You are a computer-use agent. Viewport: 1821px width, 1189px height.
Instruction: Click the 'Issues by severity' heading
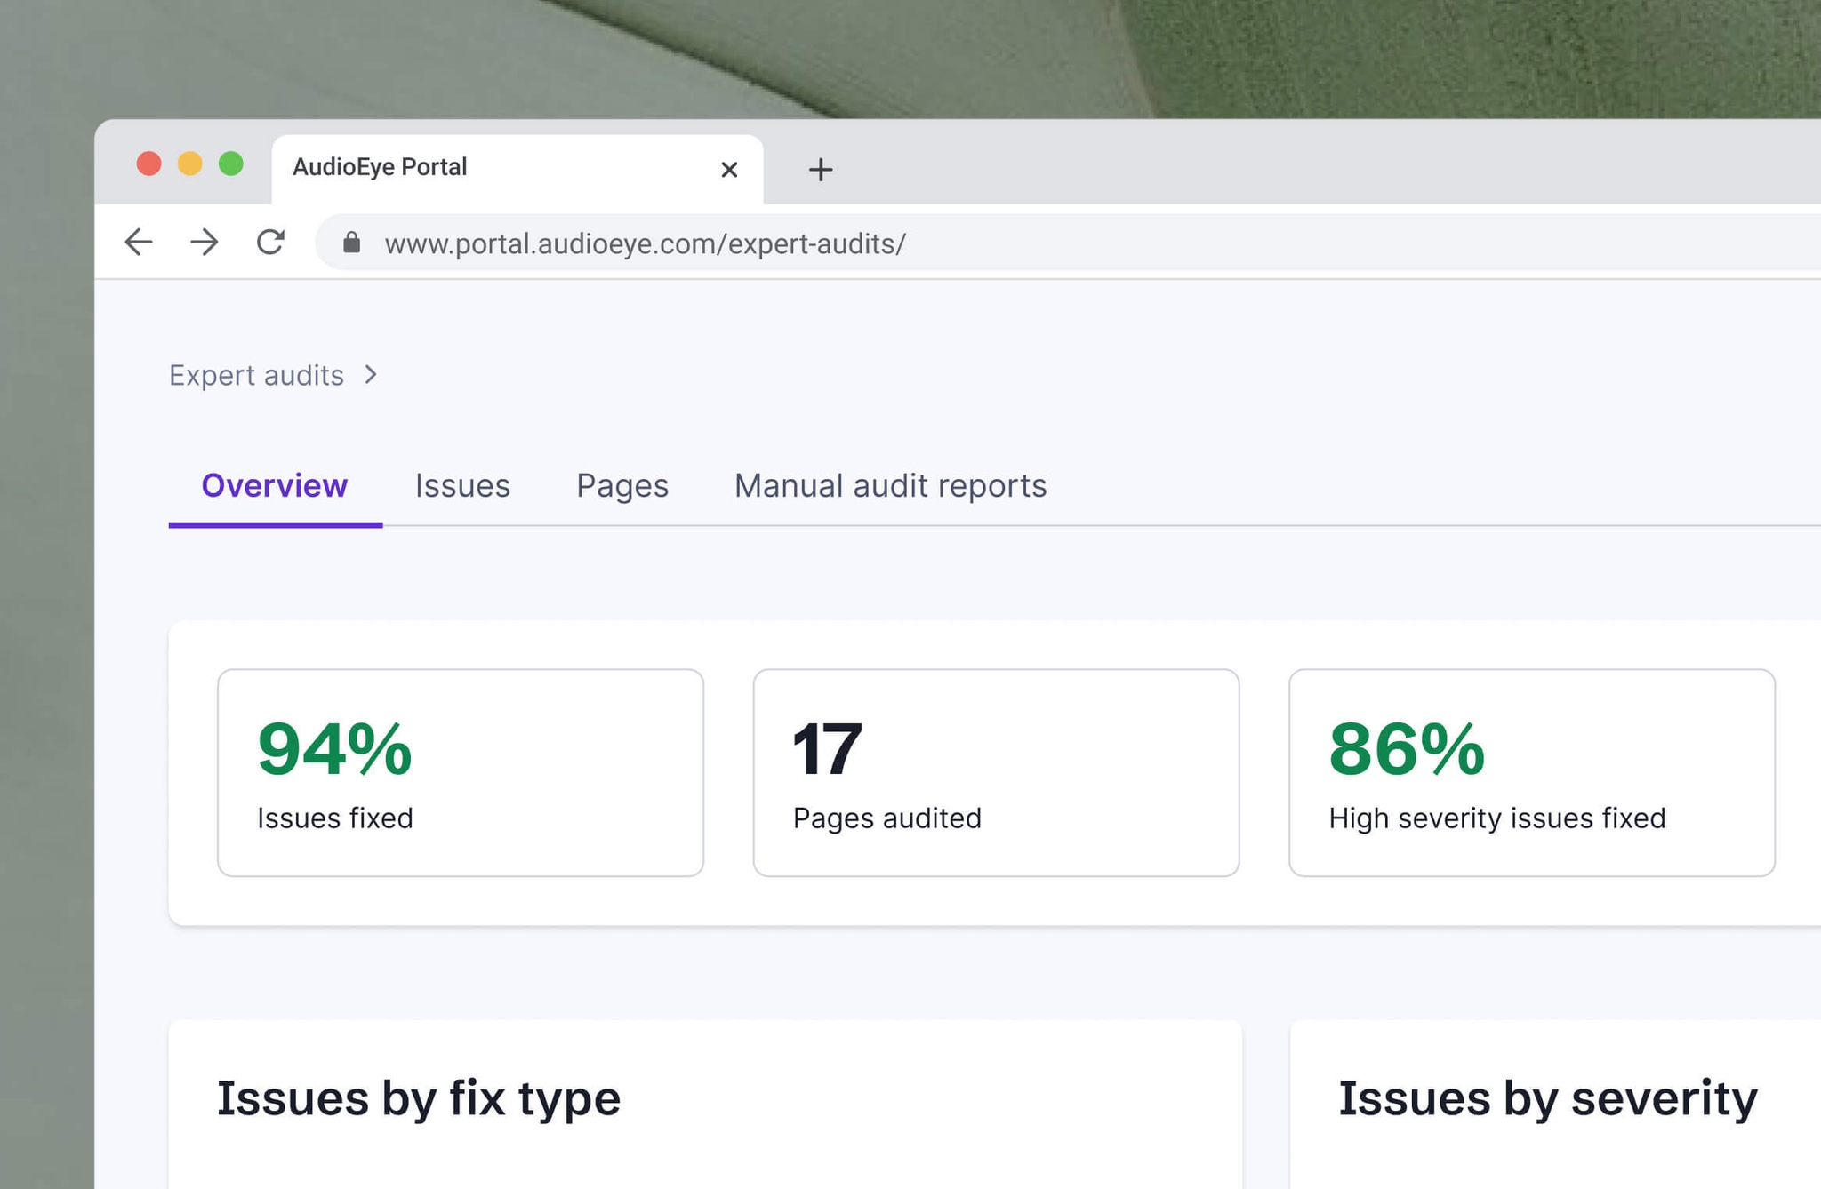(1548, 1098)
